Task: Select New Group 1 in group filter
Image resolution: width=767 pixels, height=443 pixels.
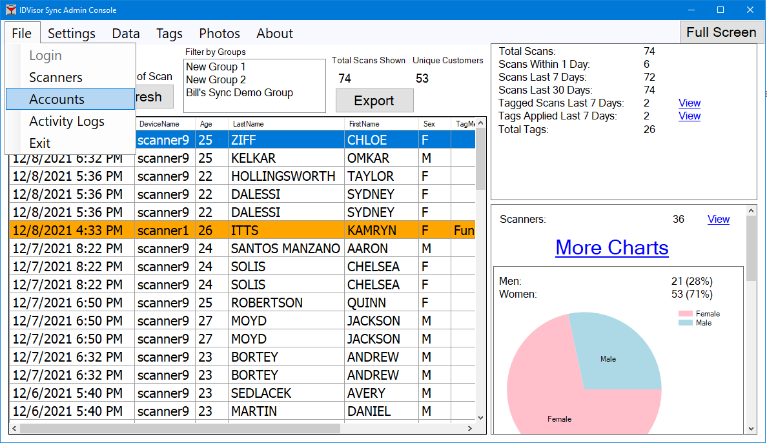Action: pyautogui.click(x=216, y=67)
